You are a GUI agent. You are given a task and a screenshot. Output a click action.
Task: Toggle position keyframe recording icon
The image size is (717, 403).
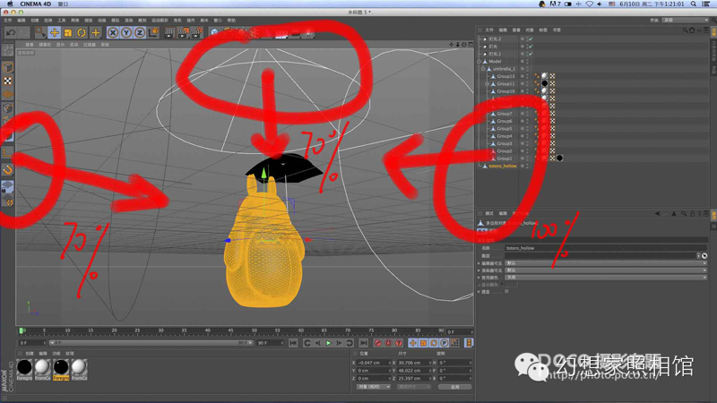413,343
